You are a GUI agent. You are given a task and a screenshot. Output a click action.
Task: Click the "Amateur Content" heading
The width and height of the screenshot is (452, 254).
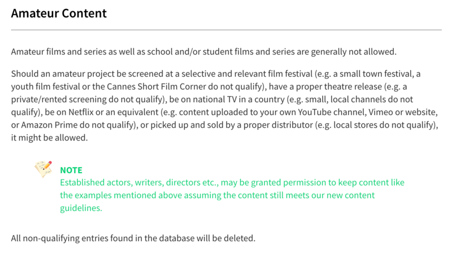[x=59, y=12]
